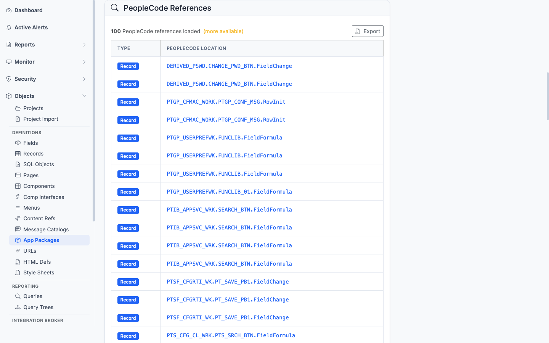The height and width of the screenshot is (343, 549).
Task: Click the Objects cube icon
Action: (9, 96)
